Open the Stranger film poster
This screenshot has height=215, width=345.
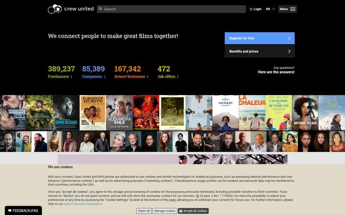[x=199, y=113]
